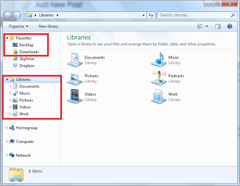The height and width of the screenshot is (186, 240).
Task: Click Libraries segment in address bar
Action: coord(46,15)
